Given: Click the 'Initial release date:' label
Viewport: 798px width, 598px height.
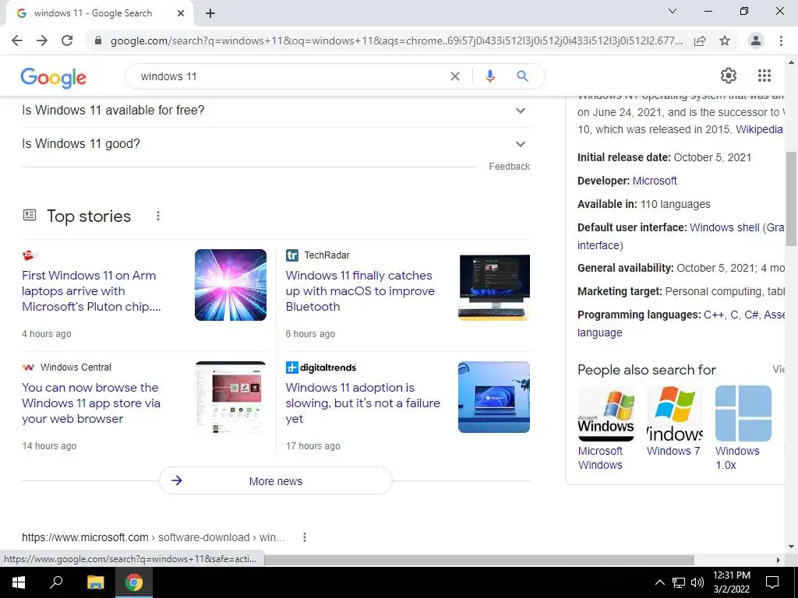Looking at the screenshot, I should pos(624,157).
